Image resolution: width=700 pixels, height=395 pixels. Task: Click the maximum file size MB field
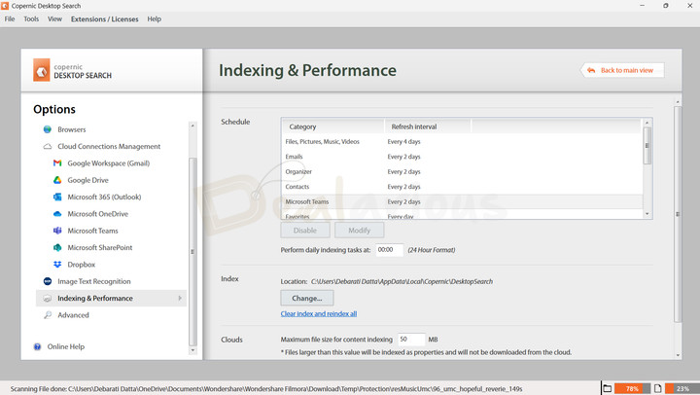pyautogui.click(x=411, y=340)
